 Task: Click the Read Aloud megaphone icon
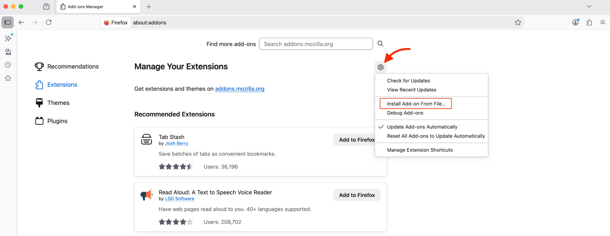click(146, 195)
